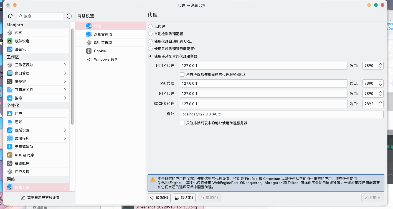This screenshot has width=393, height=209.
Task: Open 无障碍辅助 accessibility settings
Action: pyautogui.click(x=37, y=147)
